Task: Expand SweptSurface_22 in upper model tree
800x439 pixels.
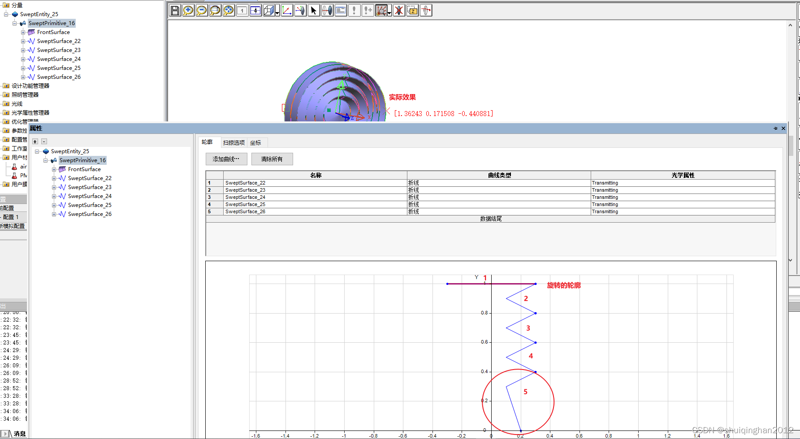Action: tap(23, 41)
